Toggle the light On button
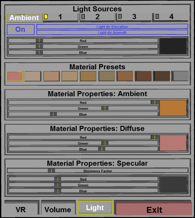 (20, 29)
